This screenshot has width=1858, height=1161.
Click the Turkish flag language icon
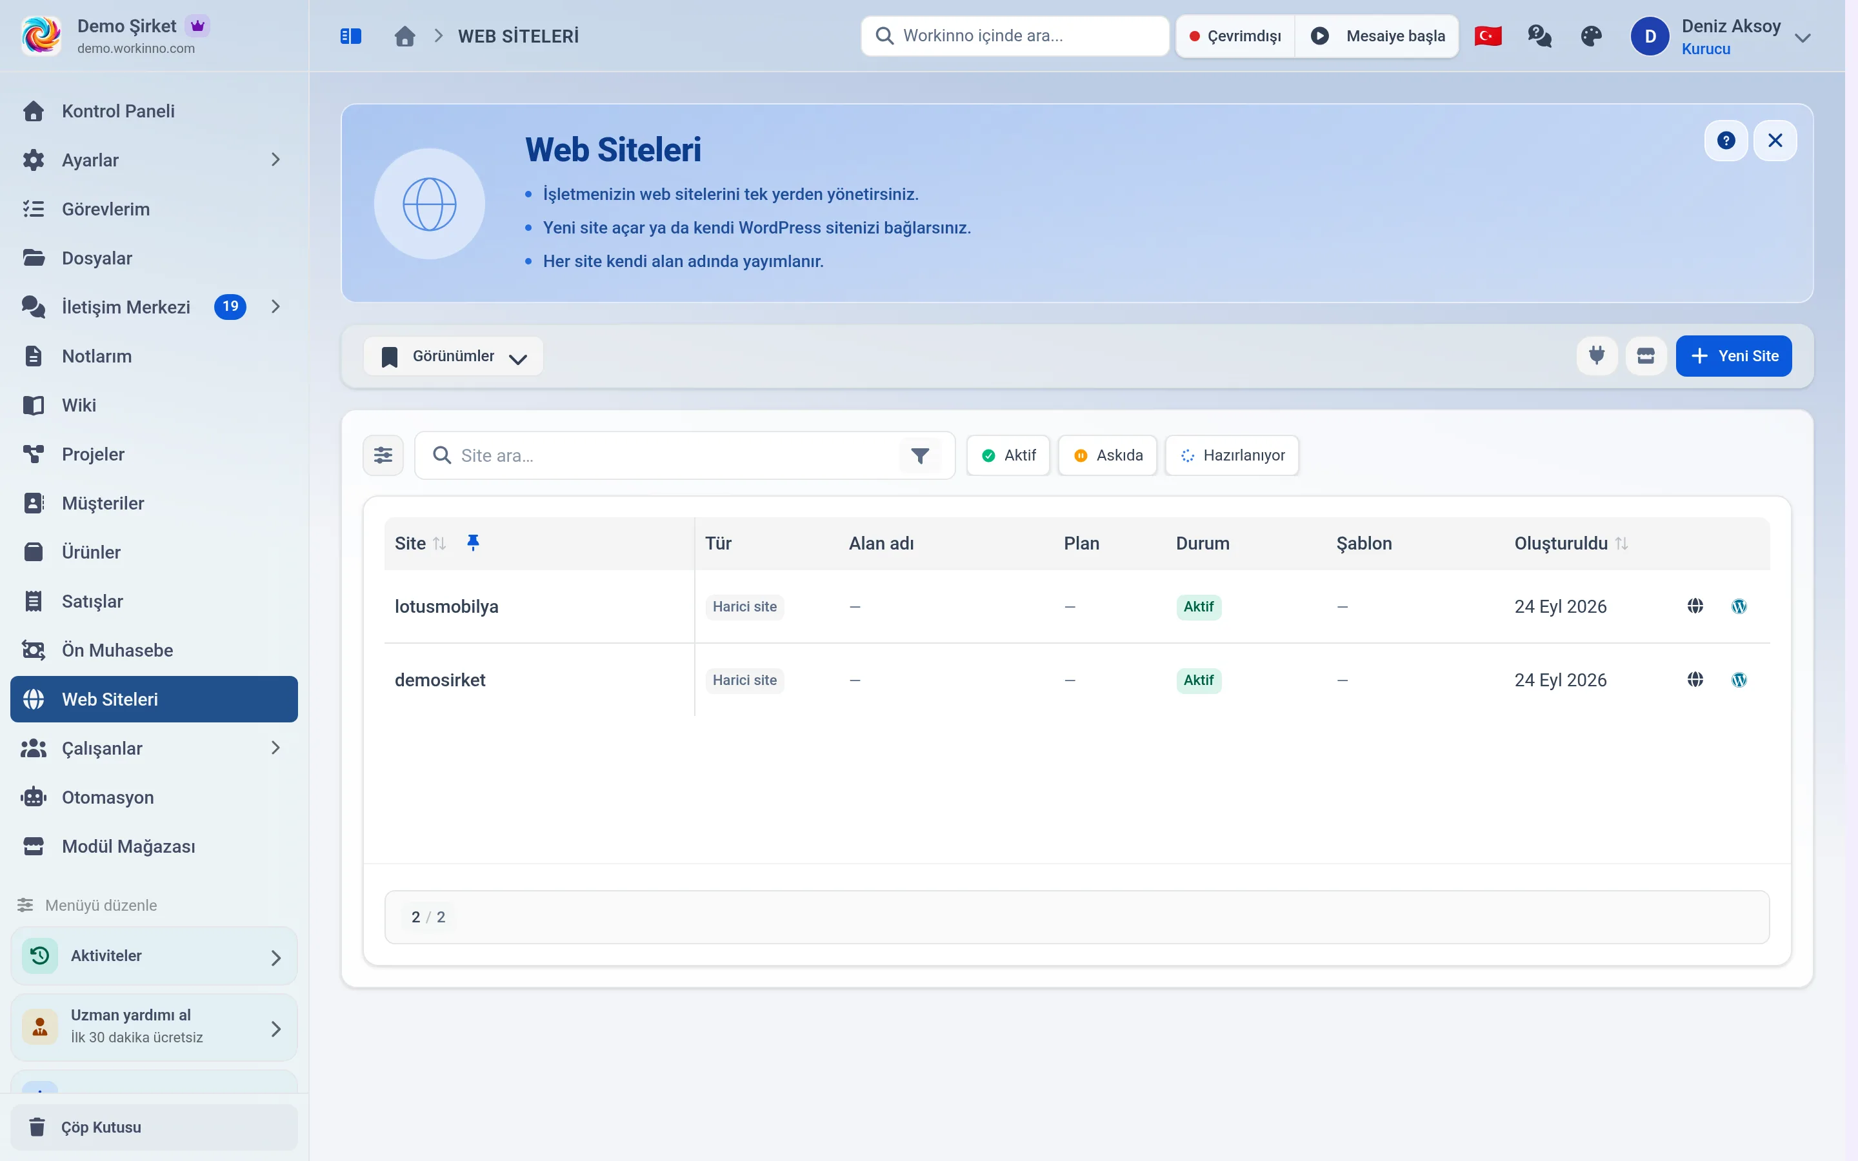(1488, 36)
